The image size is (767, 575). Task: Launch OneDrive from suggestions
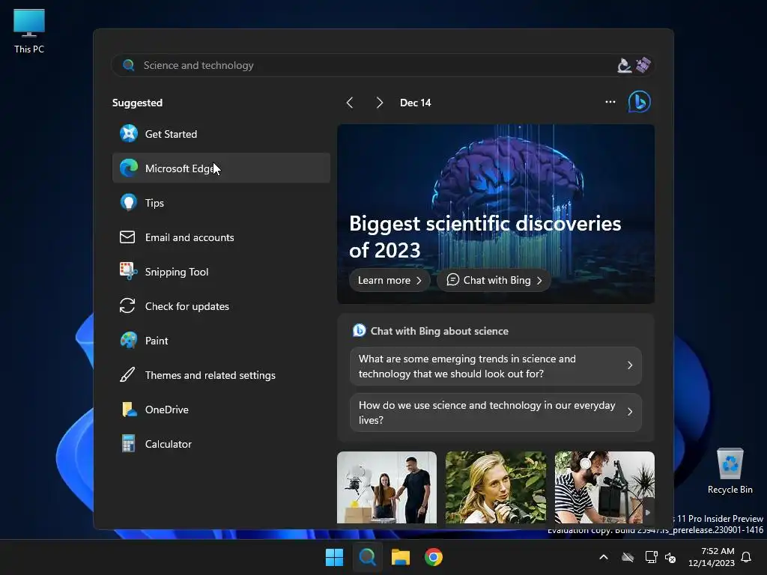click(221, 410)
